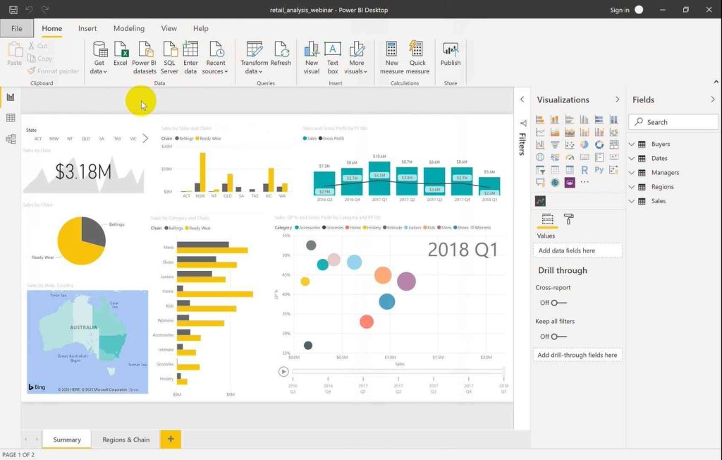Toggle Keep all filters switch
The height and width of the screenshot is (460, 722).
point(558,337)
